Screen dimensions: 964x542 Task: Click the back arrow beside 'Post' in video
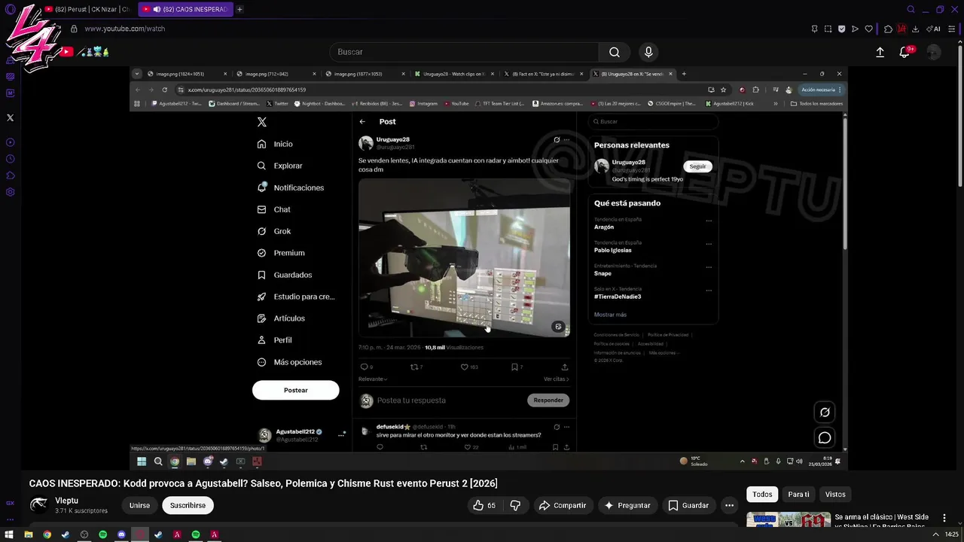click(x=362, y=121)
